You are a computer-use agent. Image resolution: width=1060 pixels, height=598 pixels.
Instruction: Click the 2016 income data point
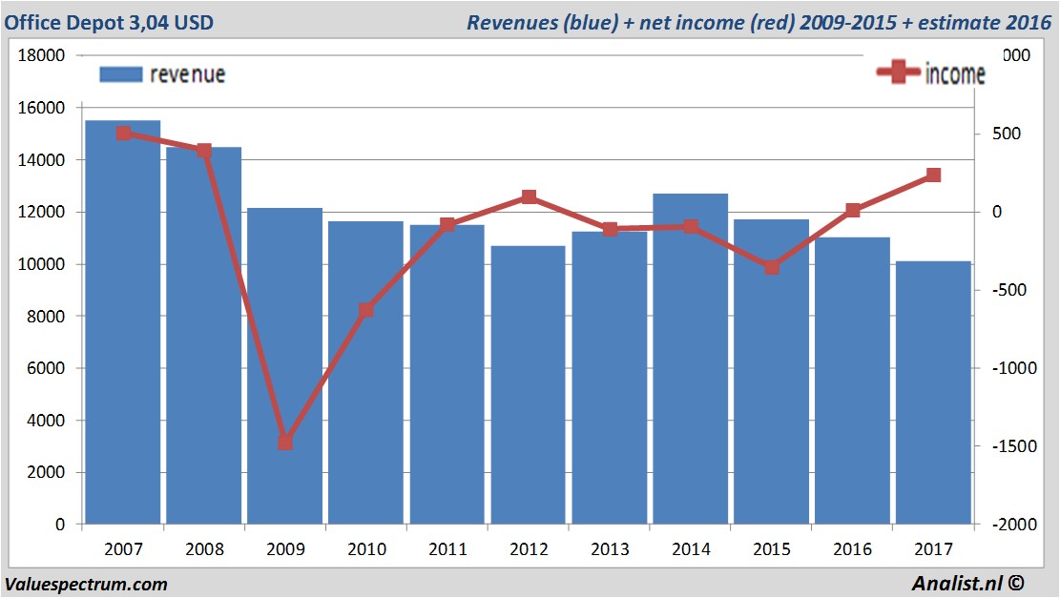click(x=853, y=210)
